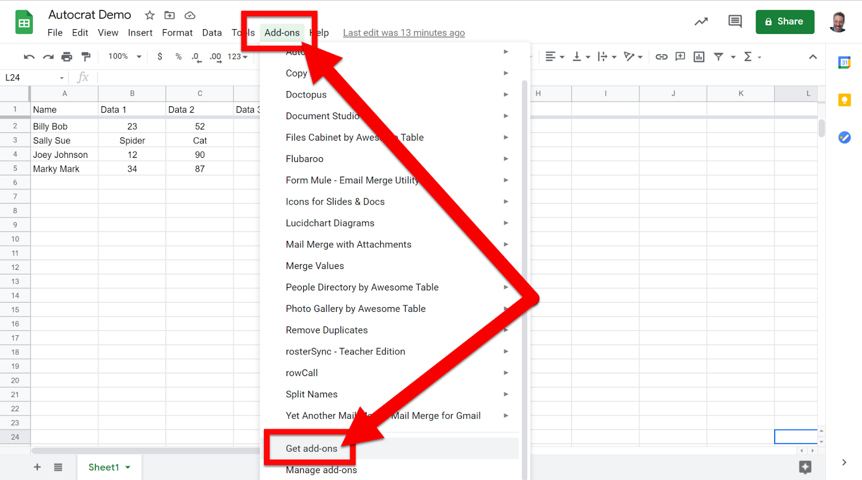Screen dimensions: 862x480
Task: Open horizontal align dropdown
Action: (554, 57)
